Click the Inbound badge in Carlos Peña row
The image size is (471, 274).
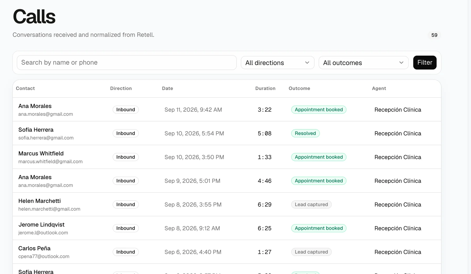126,252
